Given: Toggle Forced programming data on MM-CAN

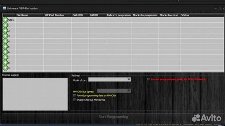Looking at the screenshot, I should [x=74, y=96].
